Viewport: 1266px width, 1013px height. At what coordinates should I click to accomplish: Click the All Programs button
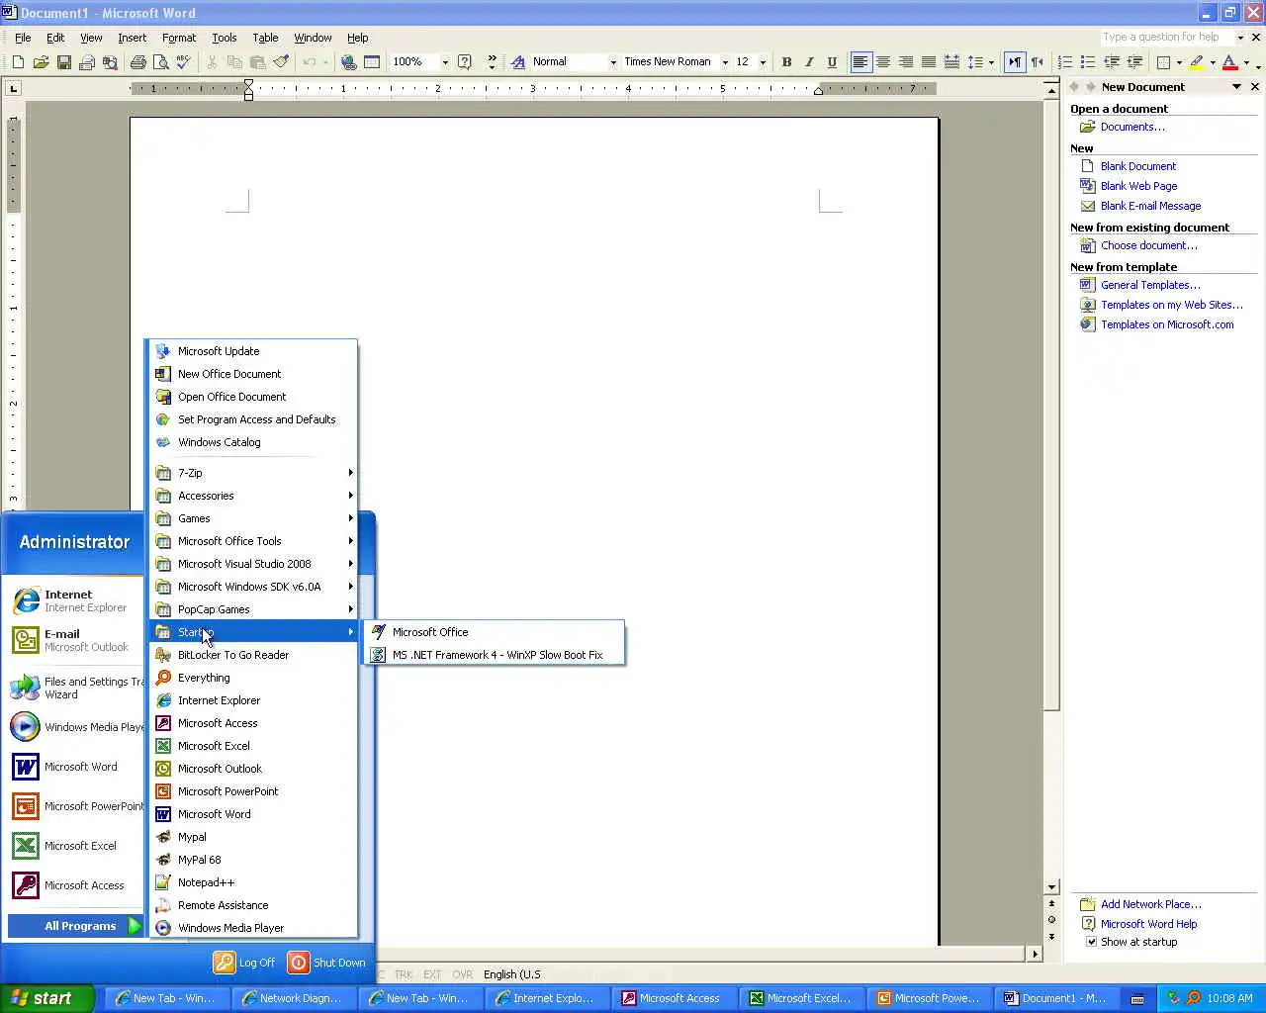click(75, 926)
